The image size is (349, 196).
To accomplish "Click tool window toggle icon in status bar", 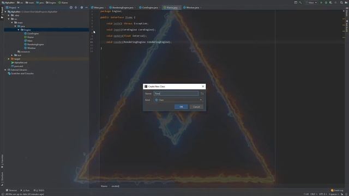I will (x=2, y=194).
